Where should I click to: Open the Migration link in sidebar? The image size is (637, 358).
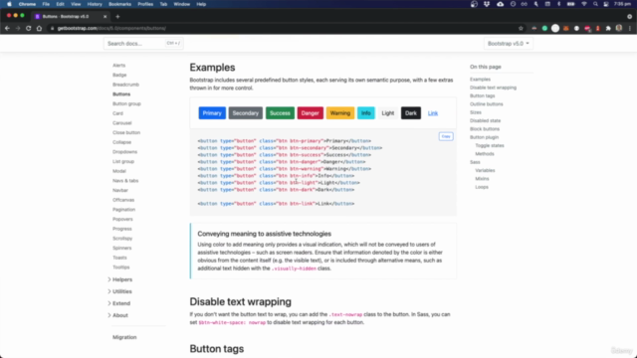[x=124, y=337]
